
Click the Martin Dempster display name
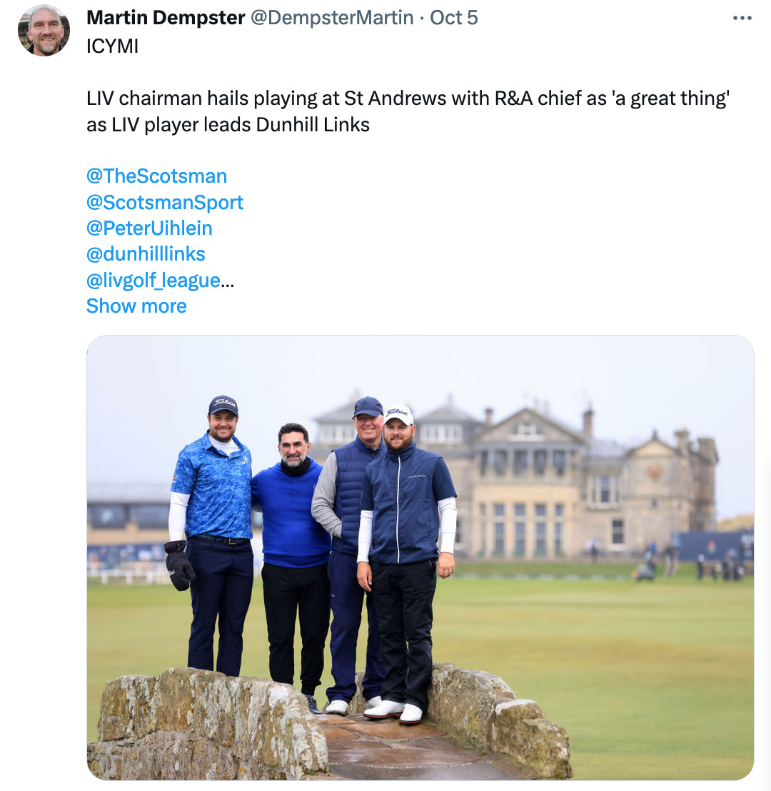(166, 18)
